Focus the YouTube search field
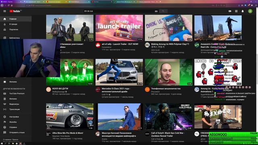This screenshot has height=145, width=258. click(121, 11)
